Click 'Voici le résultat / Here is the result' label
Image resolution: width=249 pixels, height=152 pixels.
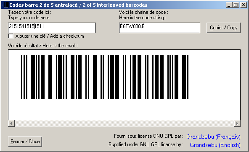tap(43, 46)
